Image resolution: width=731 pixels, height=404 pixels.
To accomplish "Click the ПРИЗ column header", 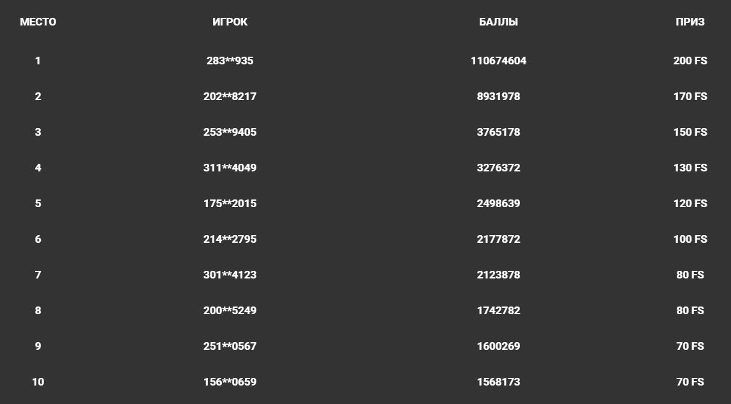I will (x=690, y=22).
